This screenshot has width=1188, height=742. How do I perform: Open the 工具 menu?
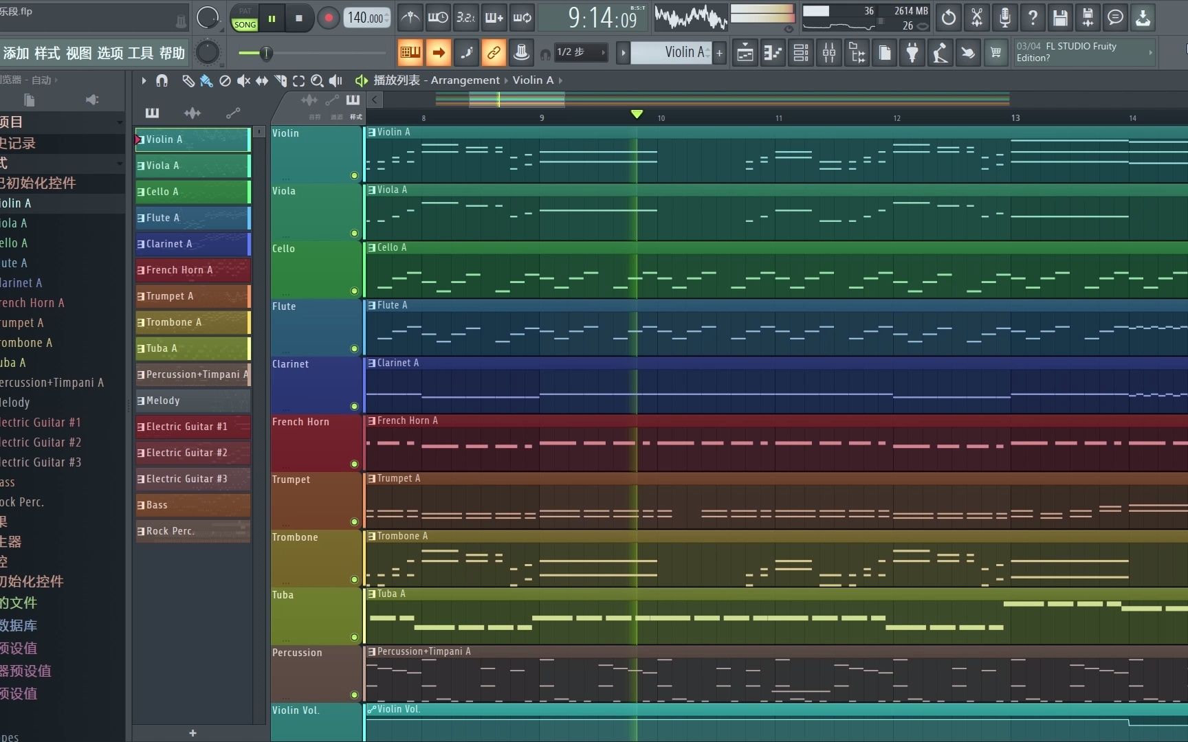[141, 53]
